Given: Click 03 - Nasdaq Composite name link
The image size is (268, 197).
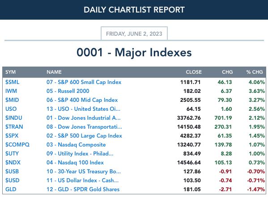Looking at the screenshot, I should (76, 145).
